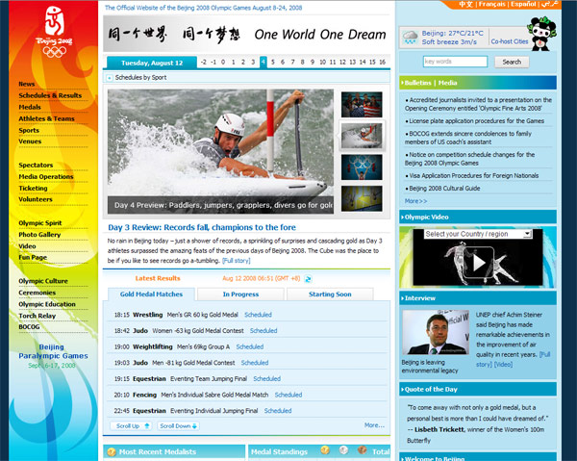The image size is (577, 461).
Task: Open Media Operations in the sidebar
Action: point(46,177)
